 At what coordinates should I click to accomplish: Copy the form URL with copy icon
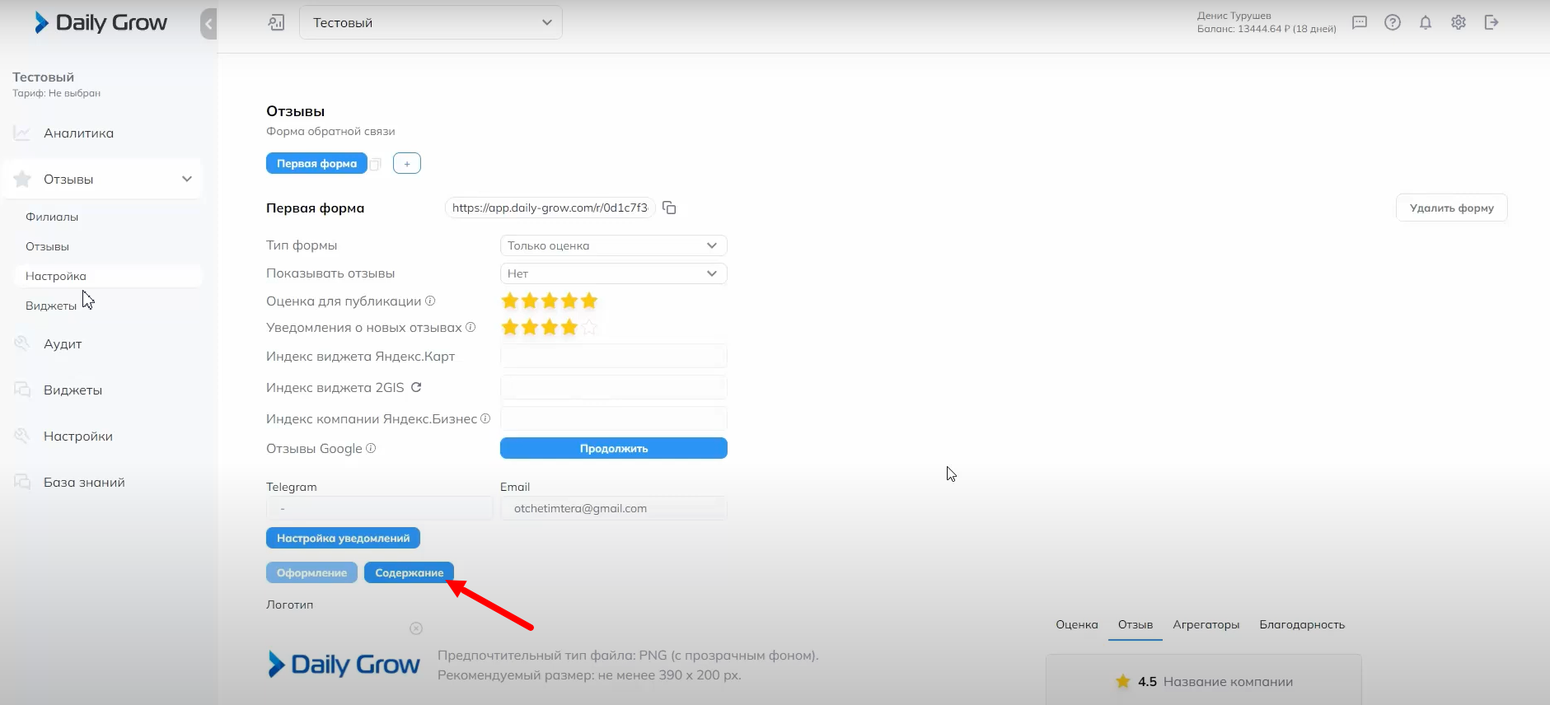click(669, 208)
